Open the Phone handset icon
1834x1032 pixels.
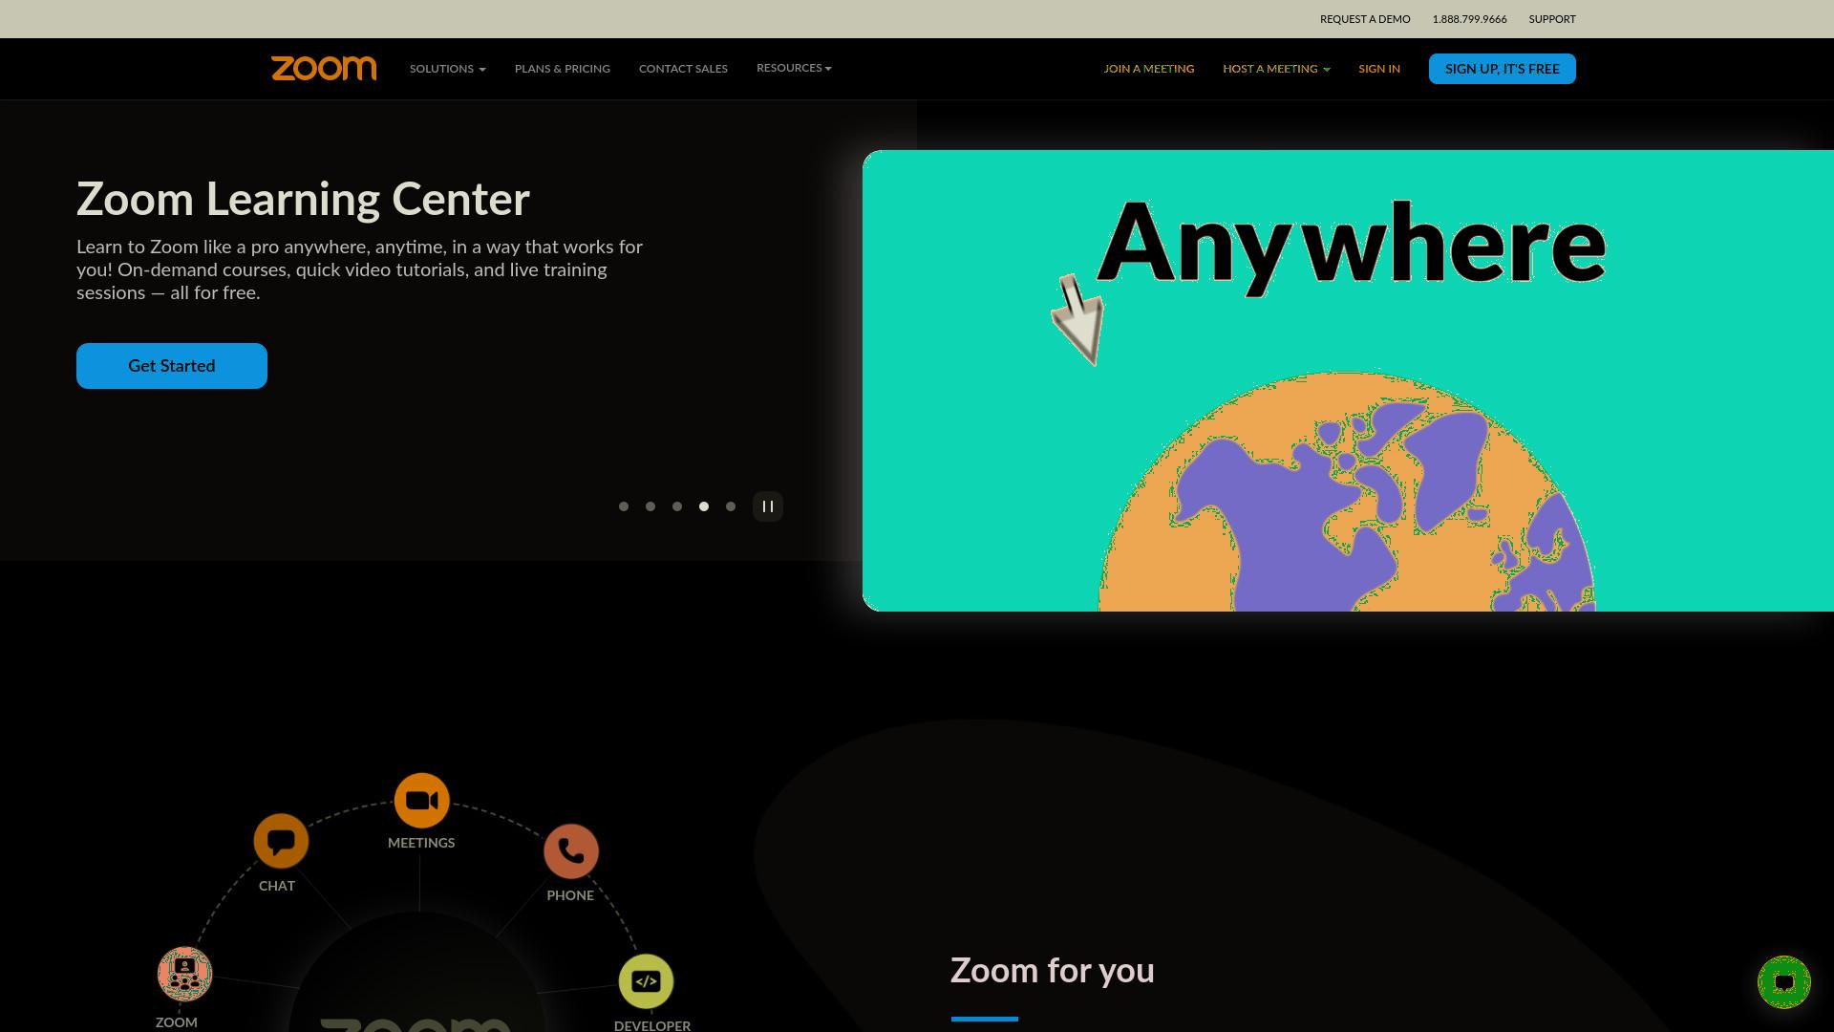pos(571,851)
